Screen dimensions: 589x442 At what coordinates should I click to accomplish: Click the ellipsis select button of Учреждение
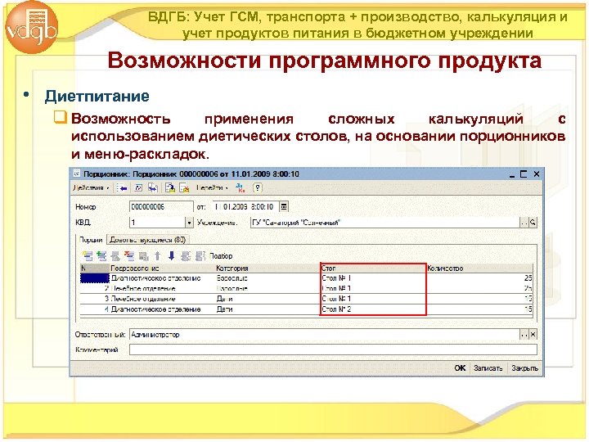[x=524, y=223]
